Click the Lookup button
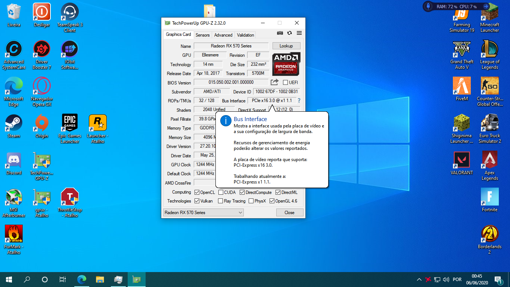This screenshot has width=510, height=287. [x=286, y=46]
